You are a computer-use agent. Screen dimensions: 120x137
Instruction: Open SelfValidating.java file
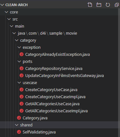pyautogui.click(x=39, y=132)
